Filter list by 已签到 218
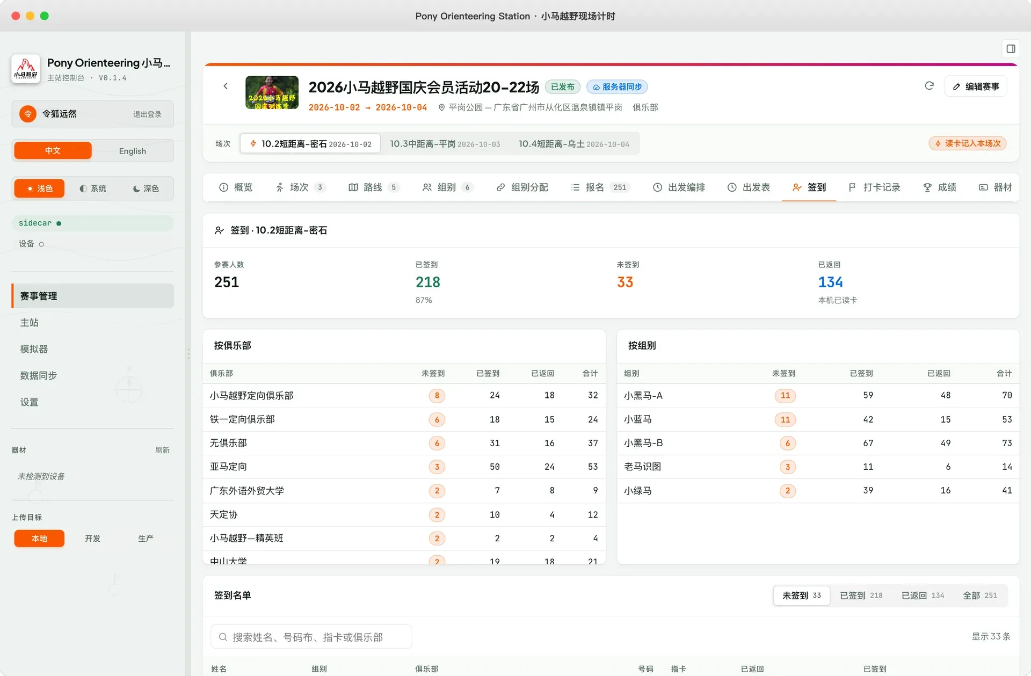The width and height of the screenshot is (1031, 676). pos(861,595)
